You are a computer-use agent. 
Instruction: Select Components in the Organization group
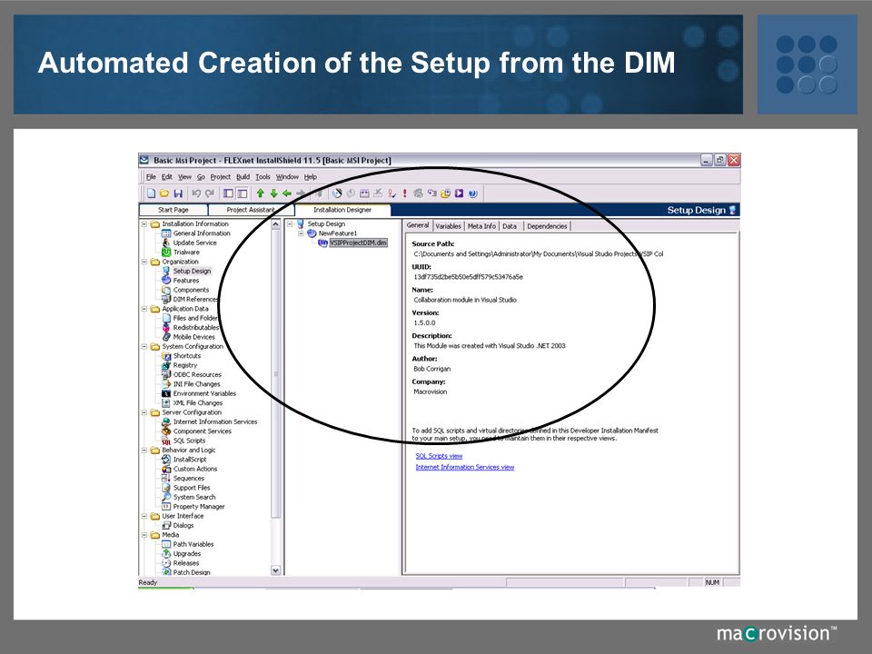click(191, 291)
